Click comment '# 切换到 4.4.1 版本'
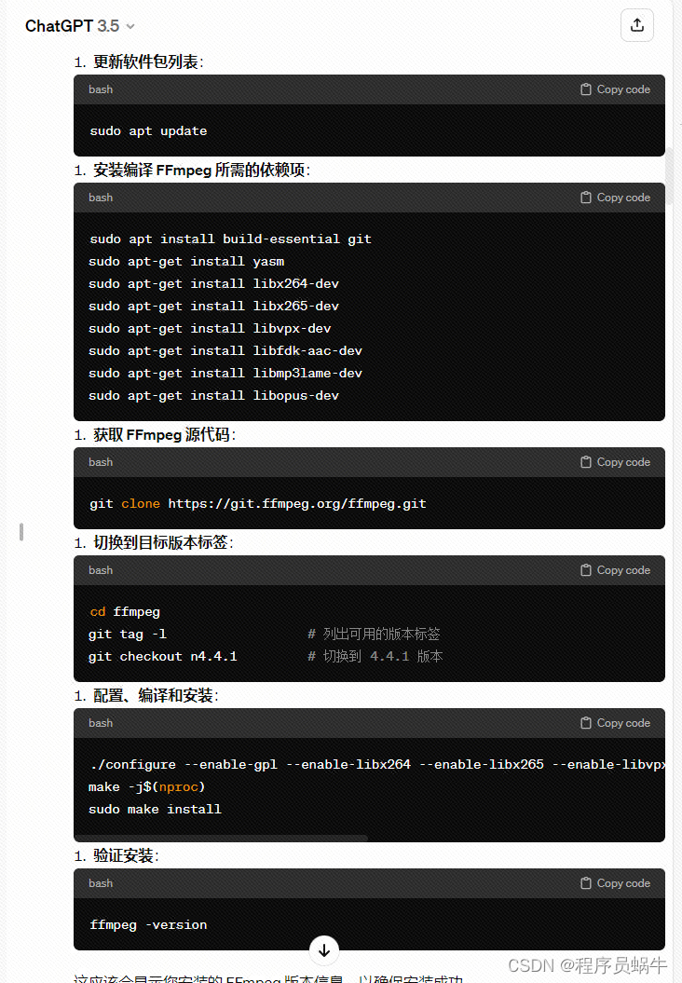 pyautogui.click(x=375, y=656)
